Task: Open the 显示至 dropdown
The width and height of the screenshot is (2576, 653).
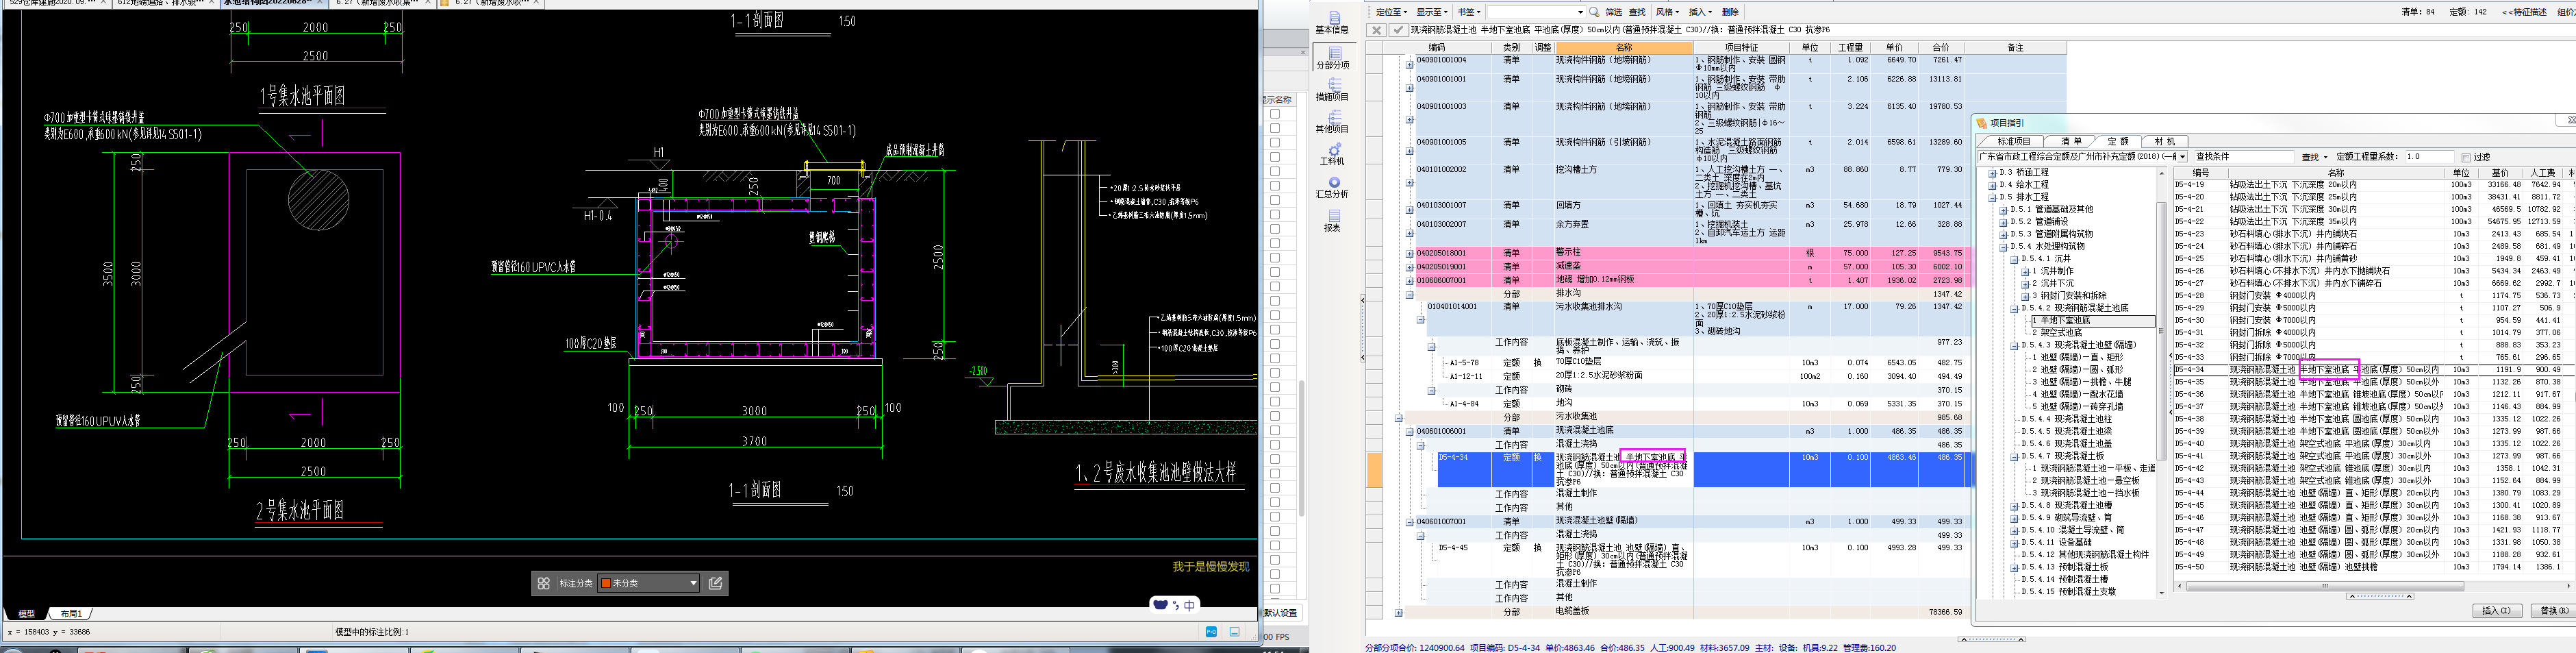Action: 1431,12
